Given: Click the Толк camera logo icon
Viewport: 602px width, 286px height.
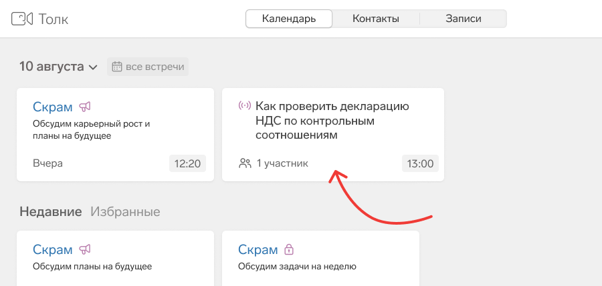Looking at the screenshot, I should coord(22,19).
